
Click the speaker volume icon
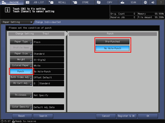pyautogui.click(x=153, y=2)
